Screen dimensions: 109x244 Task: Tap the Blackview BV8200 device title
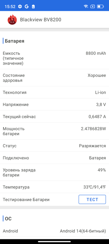(x=41, y=20)
